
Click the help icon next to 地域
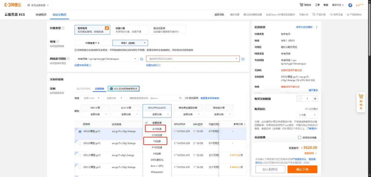click(x=57, y=42)
